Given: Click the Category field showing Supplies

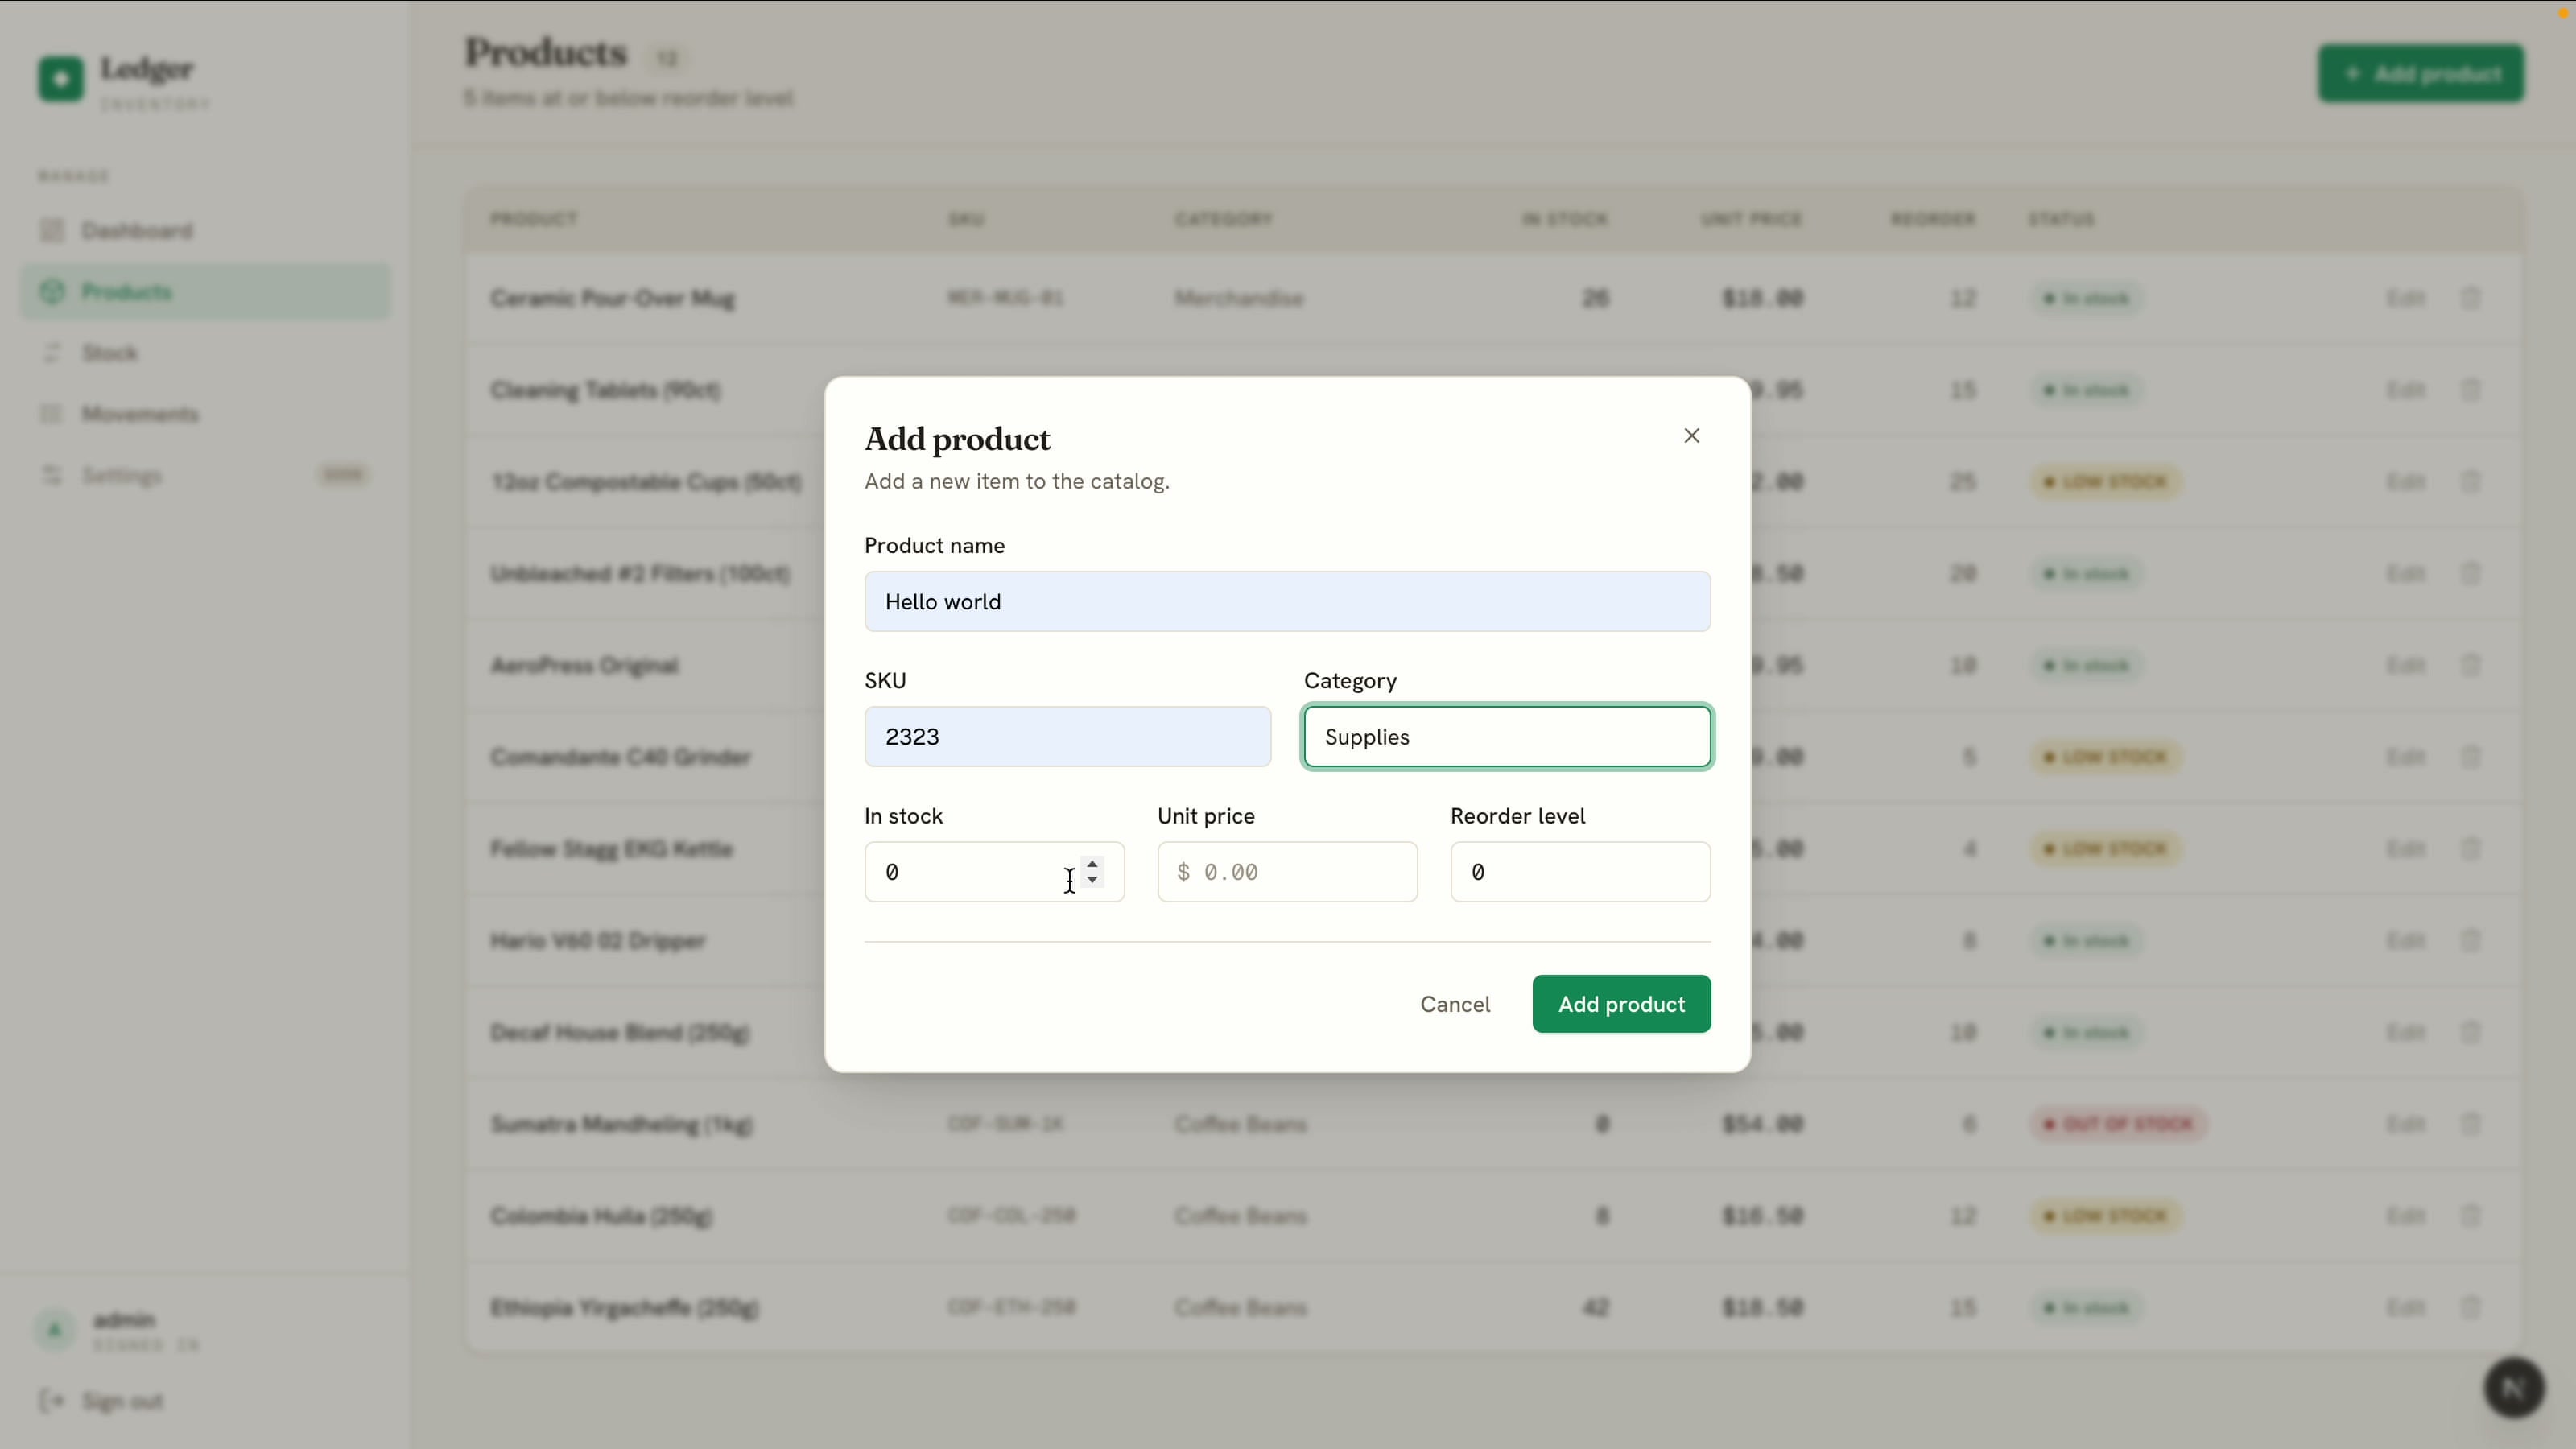Looking at the screenshot, I should (x=1507, y=736).
